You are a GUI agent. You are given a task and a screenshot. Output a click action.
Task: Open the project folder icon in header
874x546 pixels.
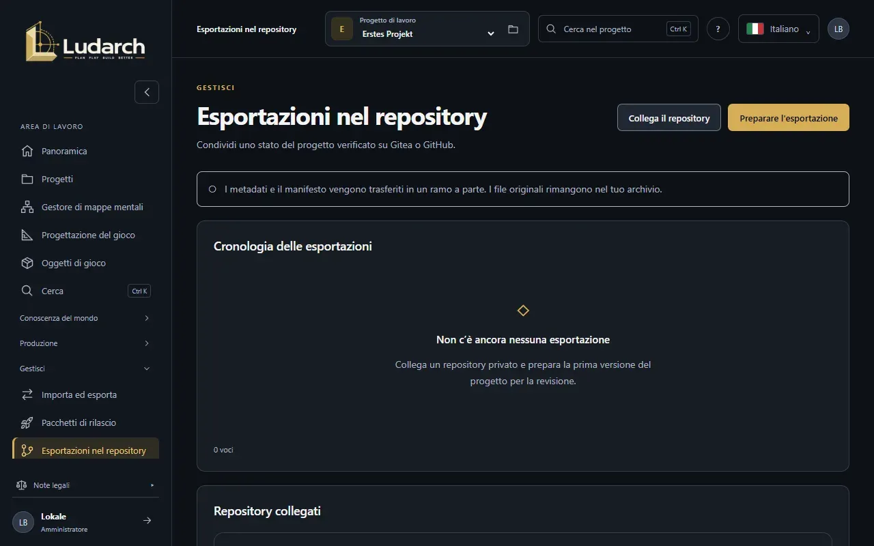(513, 29)
